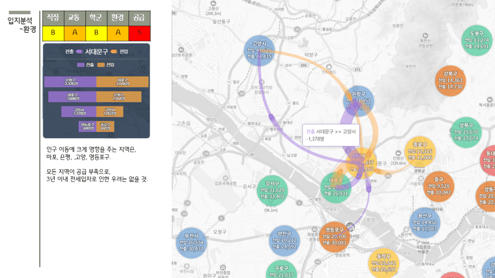The image size is (495, 278).
Task: Click the 서대문구 title in the chart panel
Action: (x=96, y=52)
